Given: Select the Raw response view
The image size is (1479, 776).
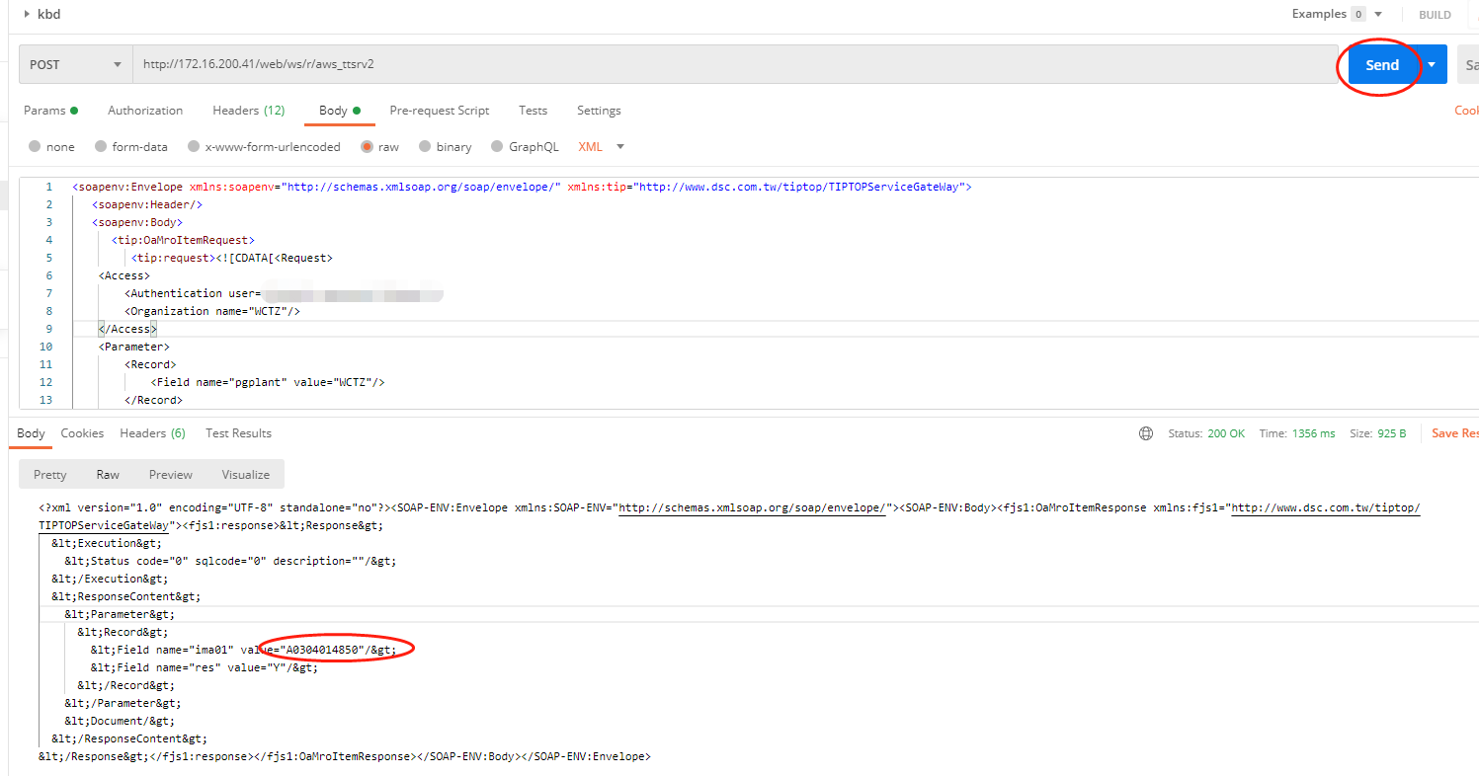Looking at the screenshot, I should (108, 475).
